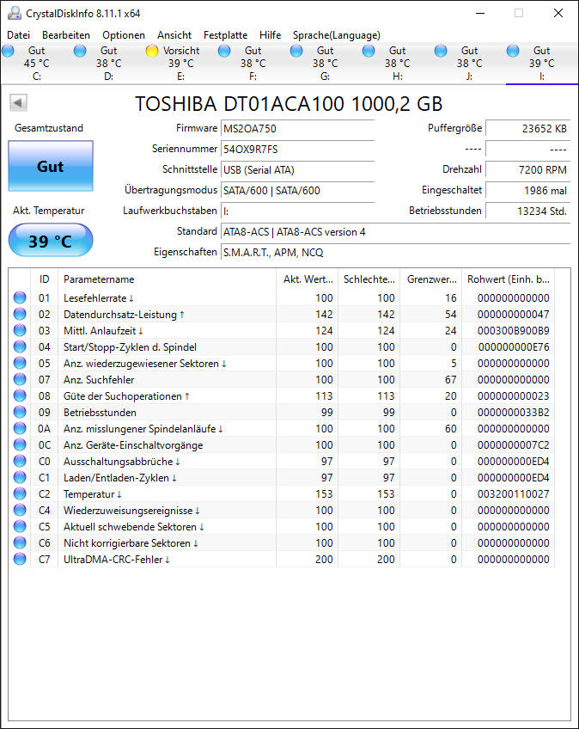Click status orb of Lesefehlerrate row
The width and height of the screenshot is (579, 729).
[20, 297]
